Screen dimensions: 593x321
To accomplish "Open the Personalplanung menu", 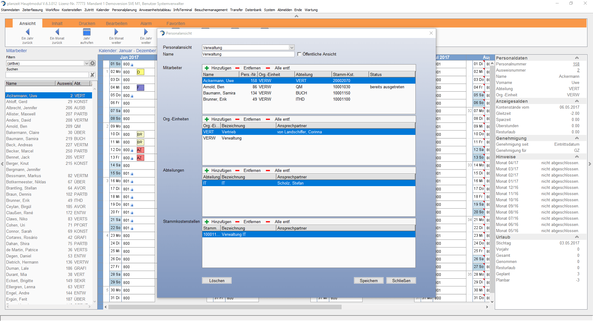I will pos(124,10).
